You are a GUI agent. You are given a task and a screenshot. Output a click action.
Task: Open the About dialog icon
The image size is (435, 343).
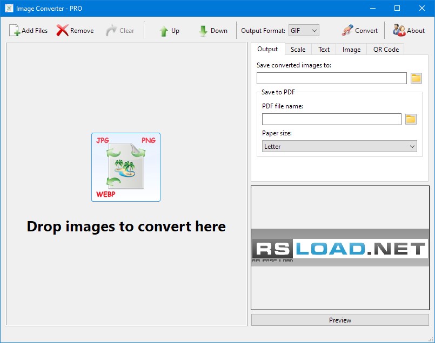click(399, 30)
